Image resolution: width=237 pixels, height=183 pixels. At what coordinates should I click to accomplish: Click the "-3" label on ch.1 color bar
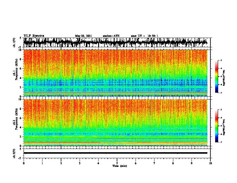pos(221,60)
